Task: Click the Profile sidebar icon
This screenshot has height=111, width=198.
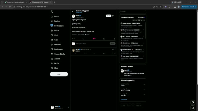Action: [x=52, y=63]
